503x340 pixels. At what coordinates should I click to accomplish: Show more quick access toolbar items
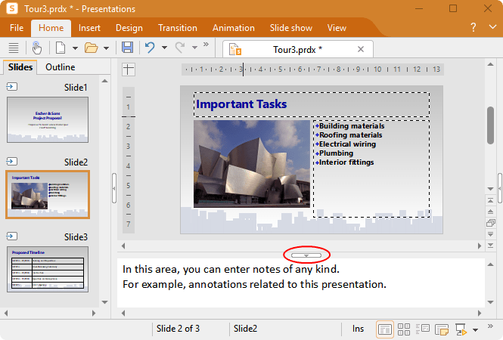click(x=206, y=44)
